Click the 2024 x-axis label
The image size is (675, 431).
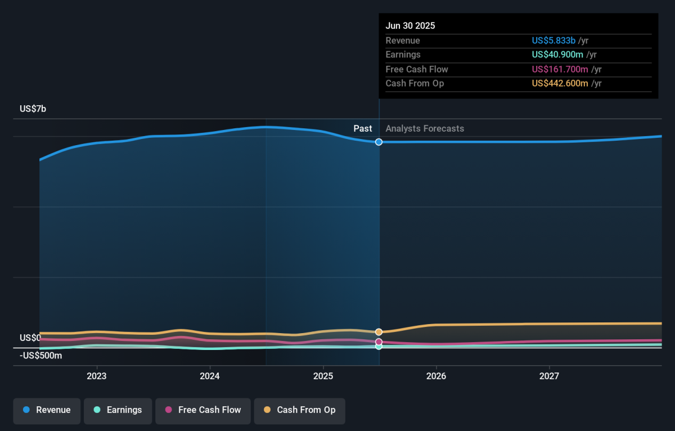coord(210,376)
